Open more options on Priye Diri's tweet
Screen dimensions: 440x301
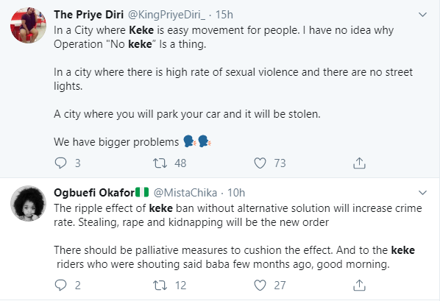(422, 14)
